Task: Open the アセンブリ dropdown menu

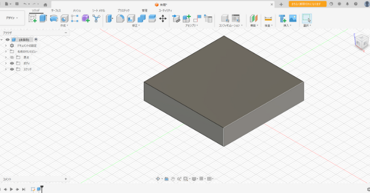Action: pyautogui.click(x=191, y=25)
